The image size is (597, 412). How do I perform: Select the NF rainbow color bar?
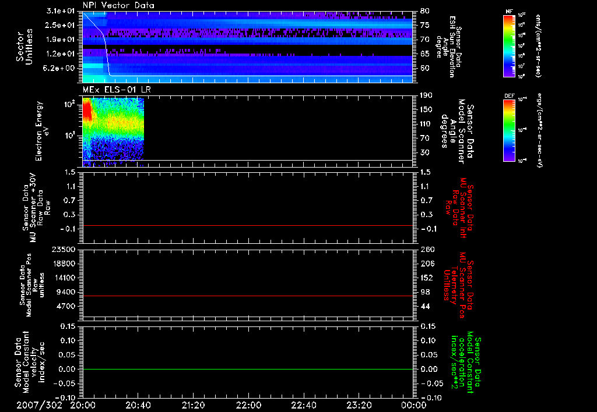510,45
